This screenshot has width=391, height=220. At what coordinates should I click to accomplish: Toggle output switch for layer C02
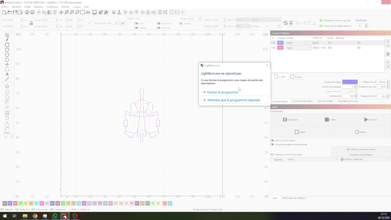330,48
